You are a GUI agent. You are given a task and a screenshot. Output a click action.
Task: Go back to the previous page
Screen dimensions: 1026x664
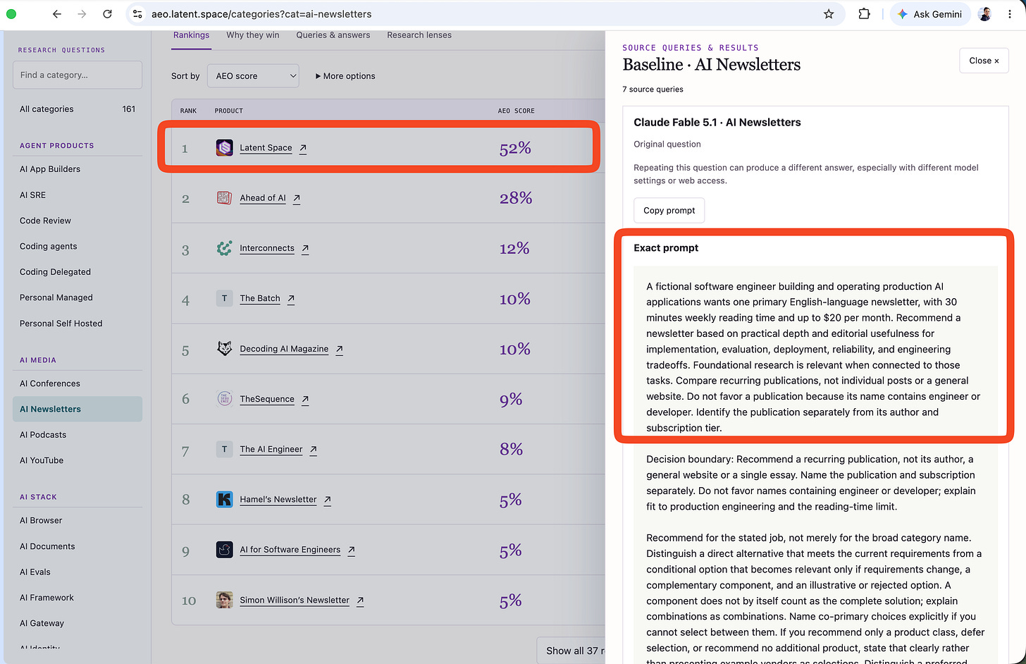click(57, 14)
